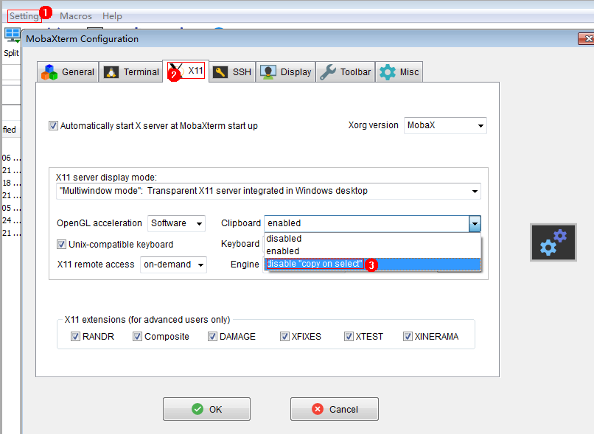Click the Cancel button
Viewport: 594px width, 434px height.
click(x=335, y=409)
